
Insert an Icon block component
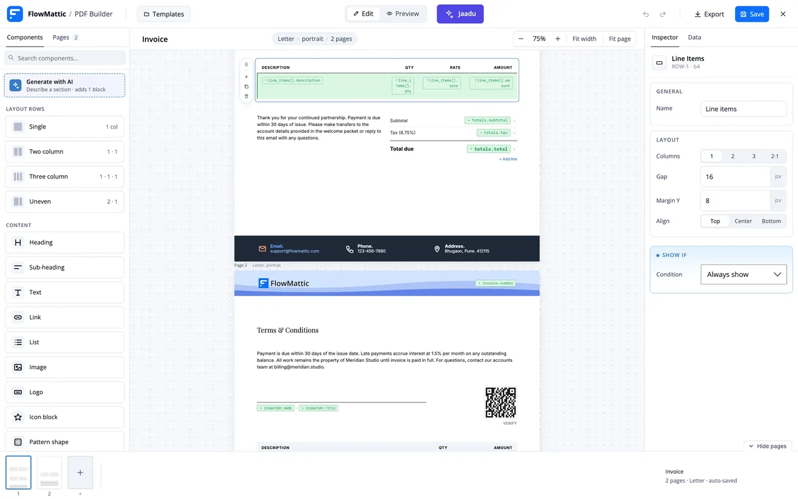tap(64, 417)
